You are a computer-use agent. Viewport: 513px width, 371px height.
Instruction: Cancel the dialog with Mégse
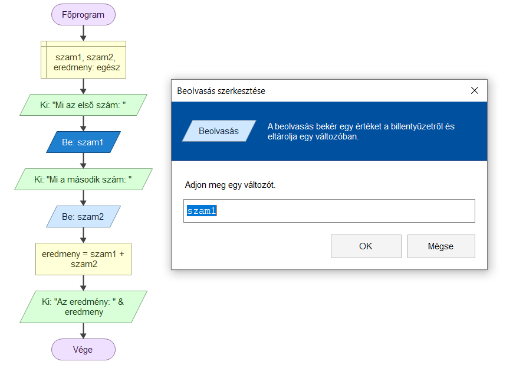(441, 246)
